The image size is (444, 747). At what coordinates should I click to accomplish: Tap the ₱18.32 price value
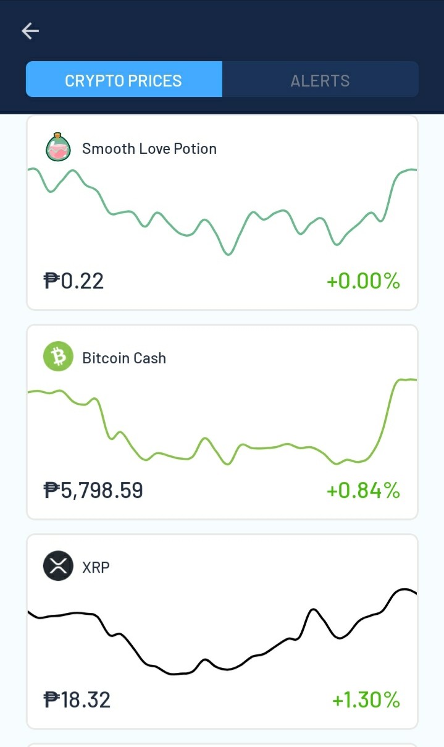click(x=77, y=700)
